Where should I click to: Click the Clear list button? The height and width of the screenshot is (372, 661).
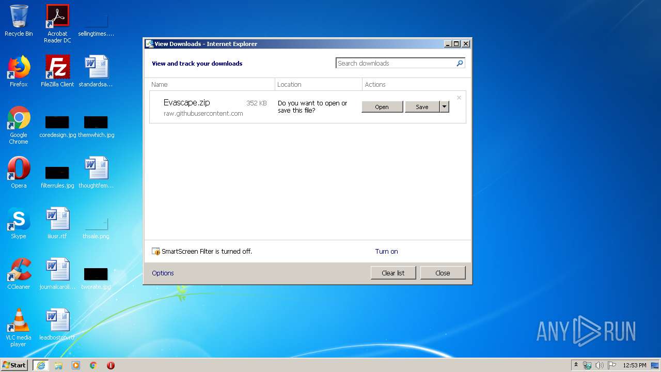coord(393,273)
